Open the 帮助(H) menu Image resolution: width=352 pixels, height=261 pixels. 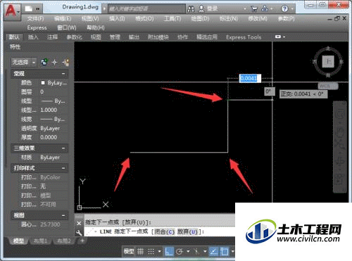(96, 27)
